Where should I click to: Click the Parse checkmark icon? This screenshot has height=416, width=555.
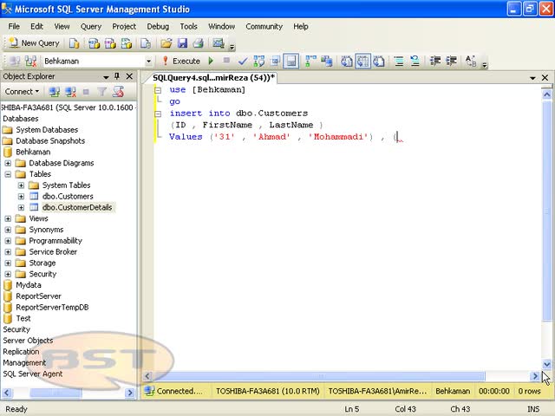(243, 62)
